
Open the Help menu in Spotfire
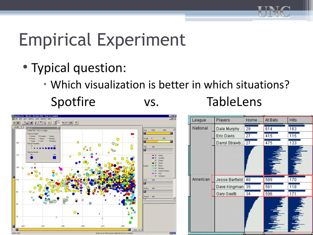pyautogui.click(x=49, y=119)
